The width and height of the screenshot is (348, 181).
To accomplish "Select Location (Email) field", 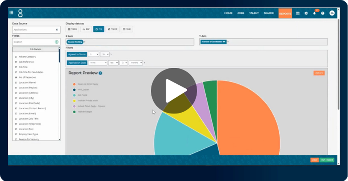I will [x=27, y=114].
